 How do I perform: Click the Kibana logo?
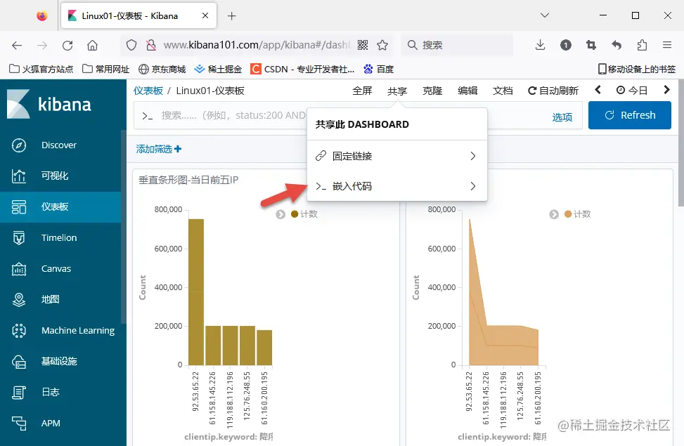pos(49,104)
